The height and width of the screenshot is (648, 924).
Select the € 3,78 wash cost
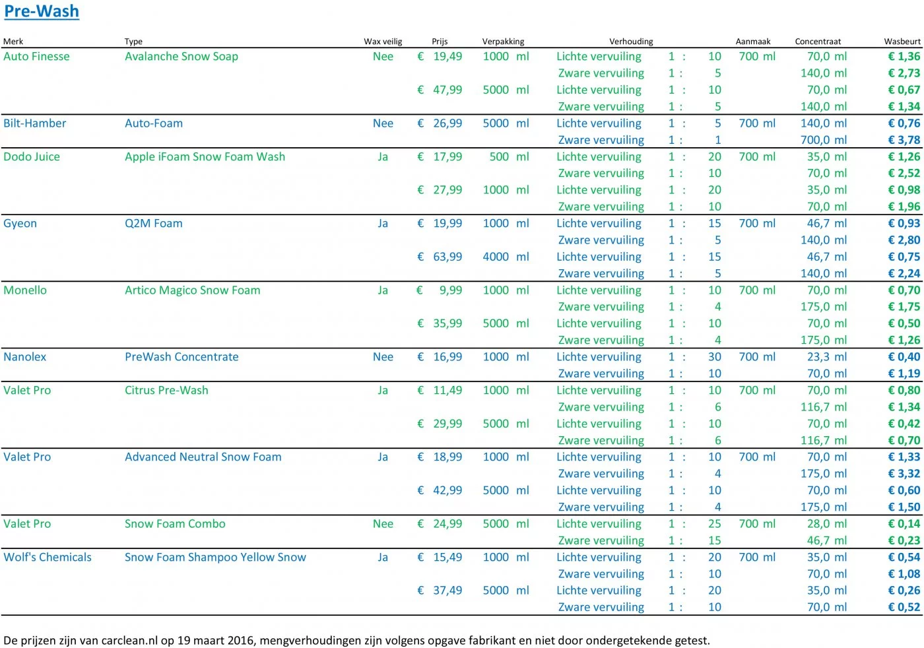[904, 140]
